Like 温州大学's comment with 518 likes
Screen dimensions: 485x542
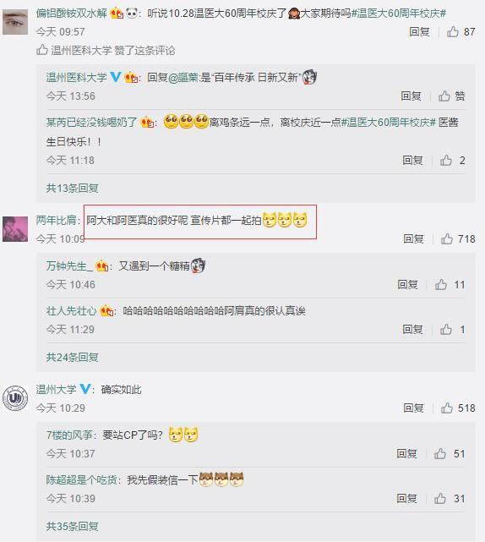pyautogui.click(x=447, y=408)
